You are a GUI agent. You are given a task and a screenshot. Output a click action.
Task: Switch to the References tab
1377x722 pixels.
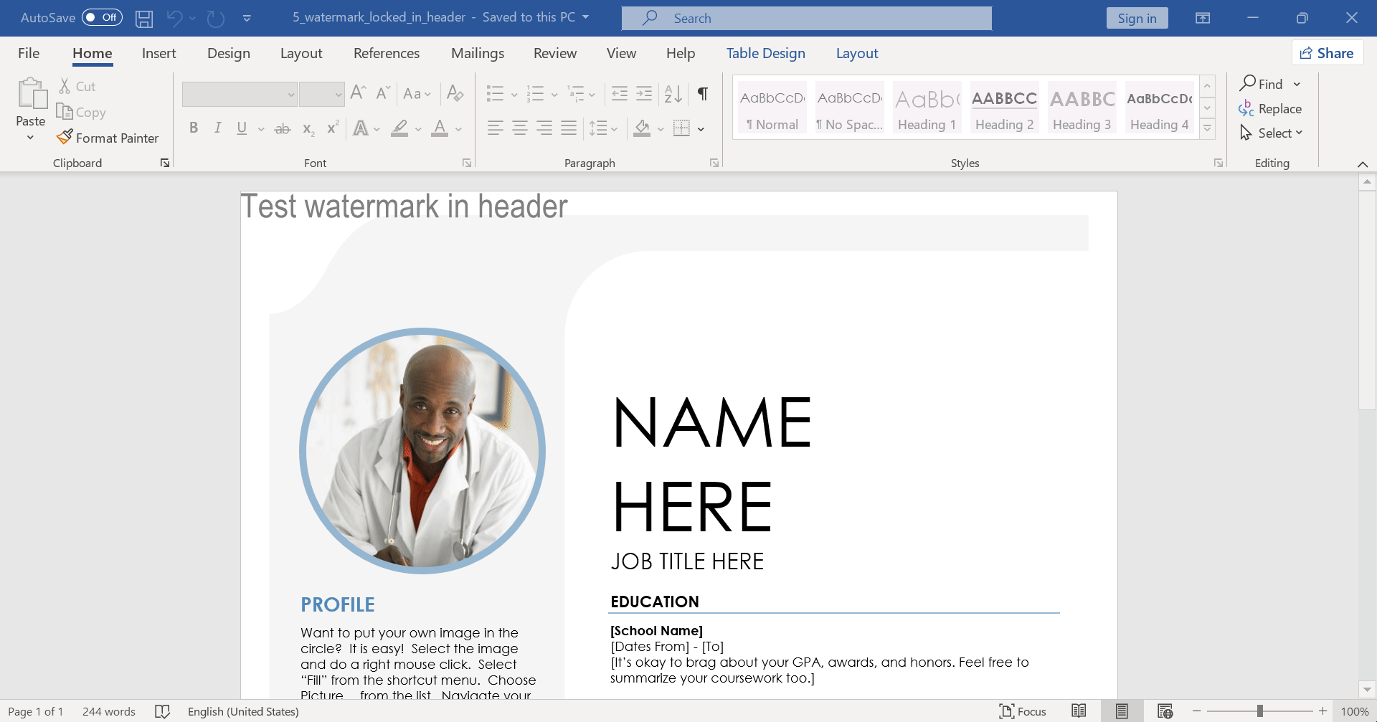pos(386,53)
